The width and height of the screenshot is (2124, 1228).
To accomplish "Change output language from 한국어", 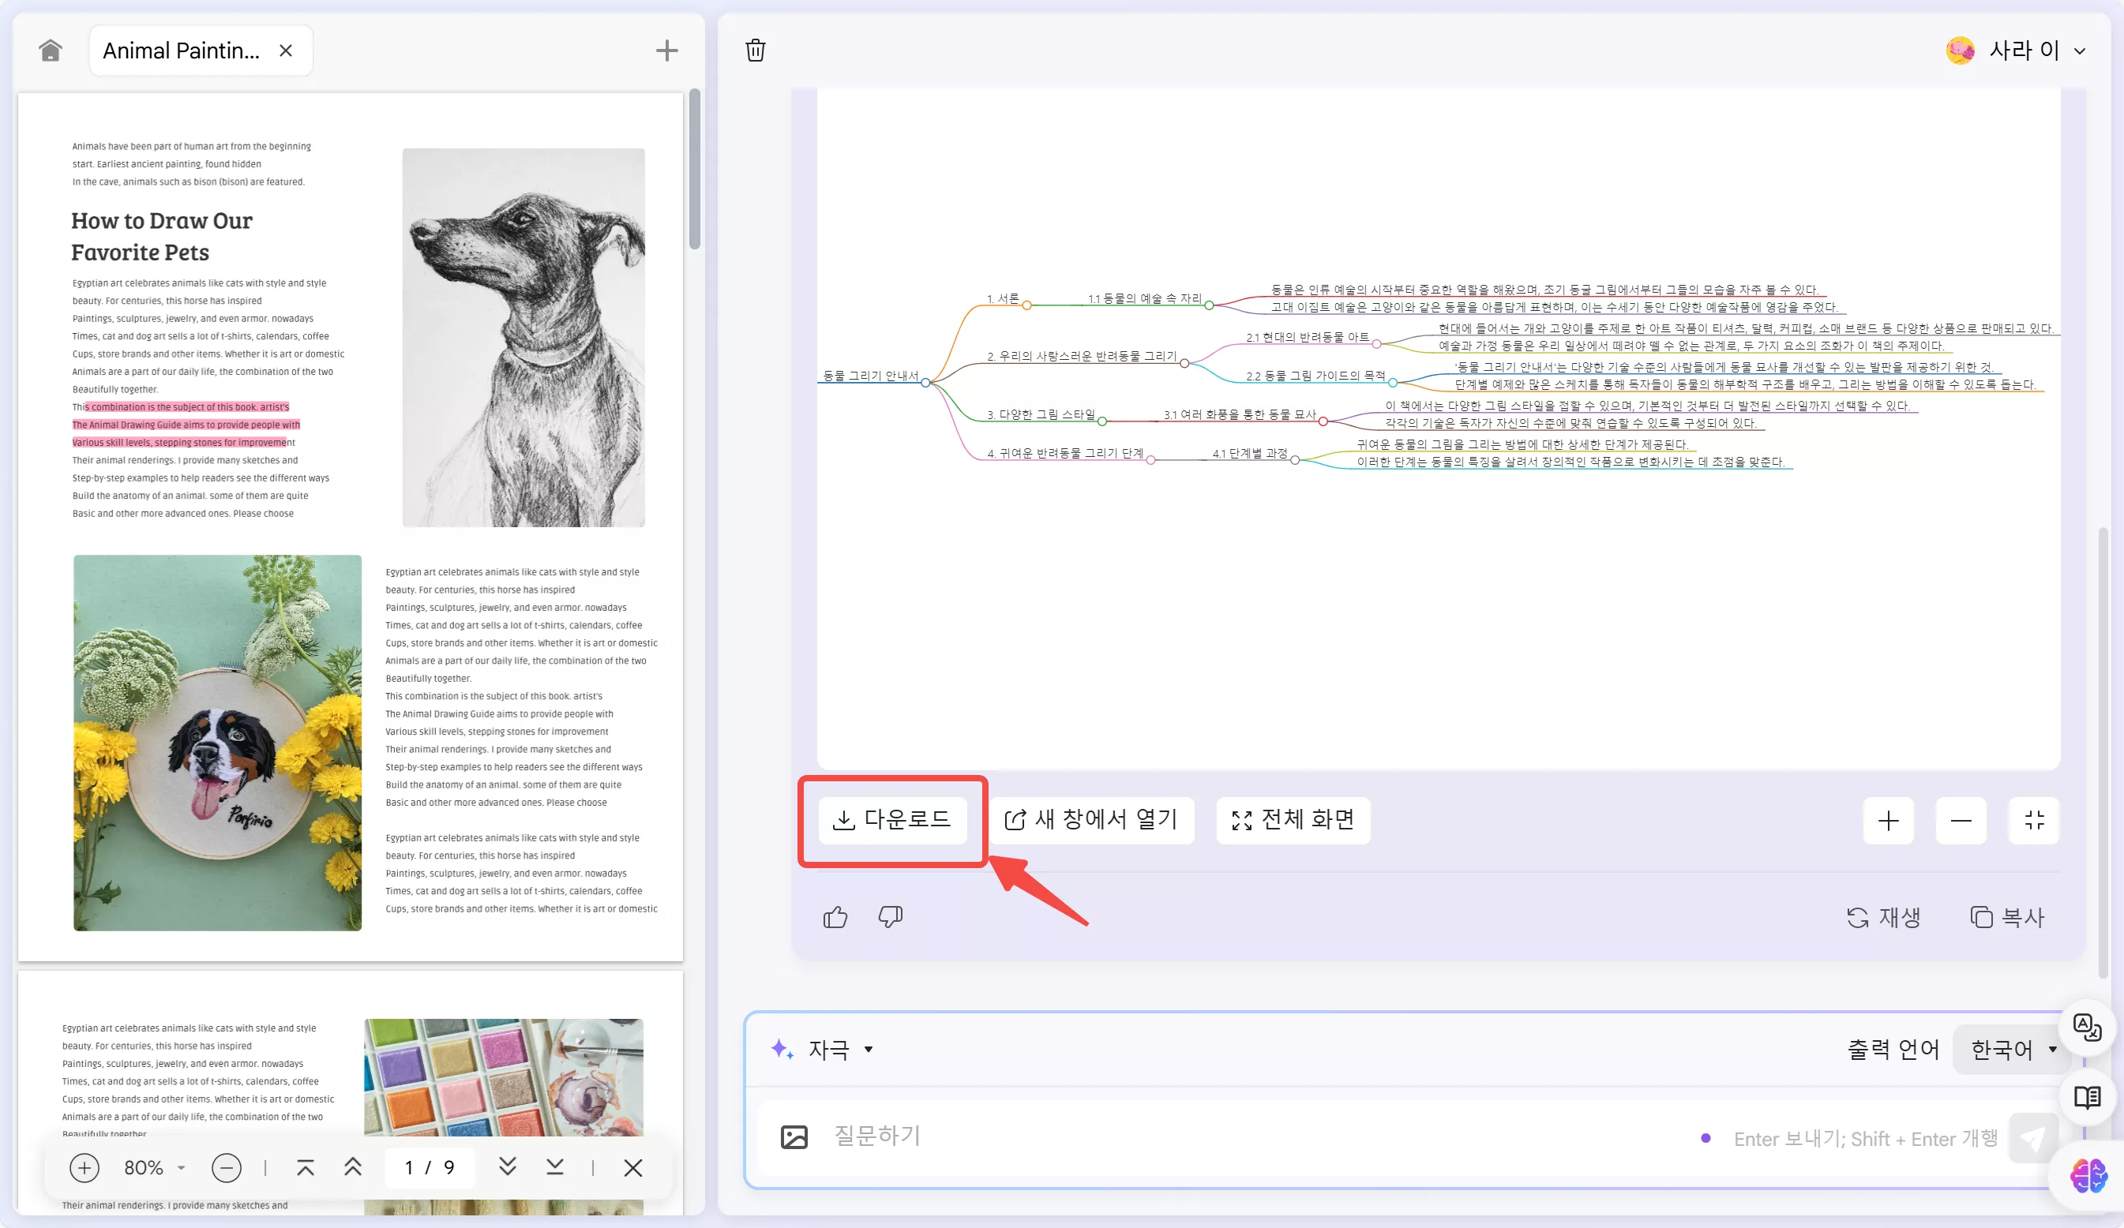I will [2012, 1050].
